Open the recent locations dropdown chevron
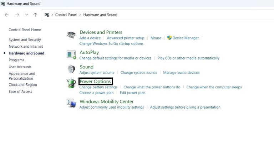Image resolution: width=274 pixels, height=162 pixels. coord(26,15)
